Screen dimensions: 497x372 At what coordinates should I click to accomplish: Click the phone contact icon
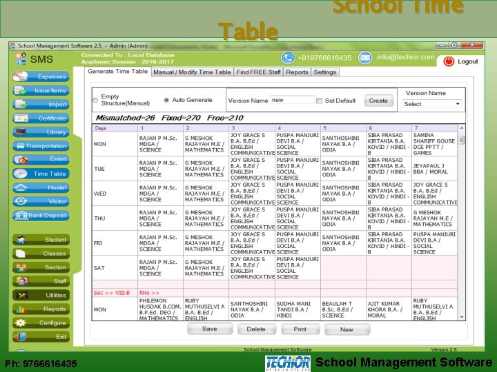288,58
